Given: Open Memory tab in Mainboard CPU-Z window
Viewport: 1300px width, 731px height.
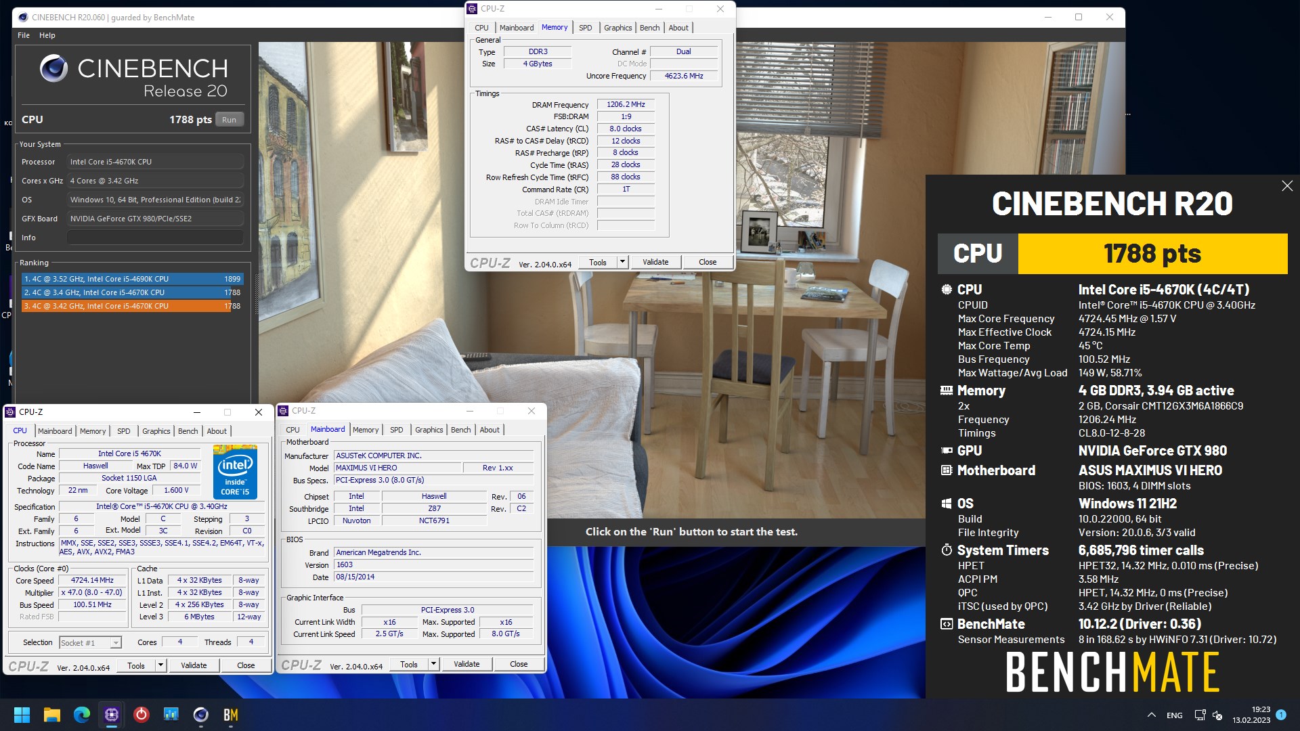Looking at the screenshot, I should pos(366,430).
